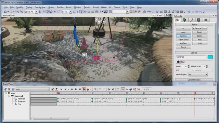219x123 pixels.
Task: Open the cam sequence dropdown in Track View
Action: [x=33, y=89]
